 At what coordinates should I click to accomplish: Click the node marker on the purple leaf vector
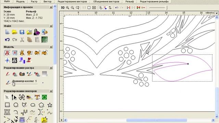(188, 64)
